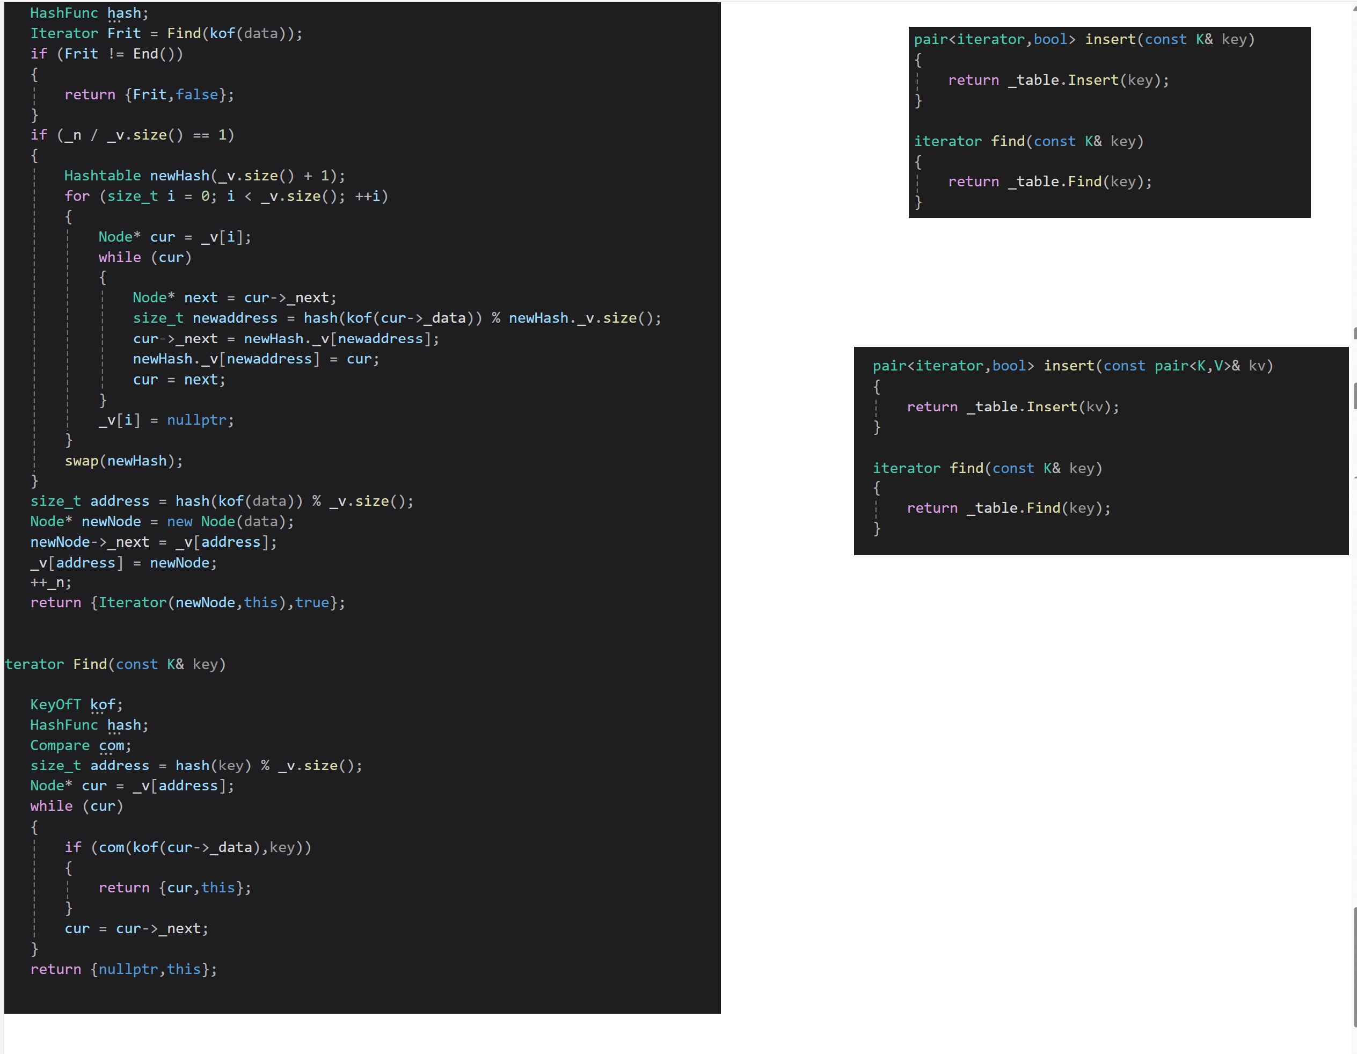Click the '++_n;' increment line
The width and height of the screenshot is (1357, 1054).
coord(51,583)
